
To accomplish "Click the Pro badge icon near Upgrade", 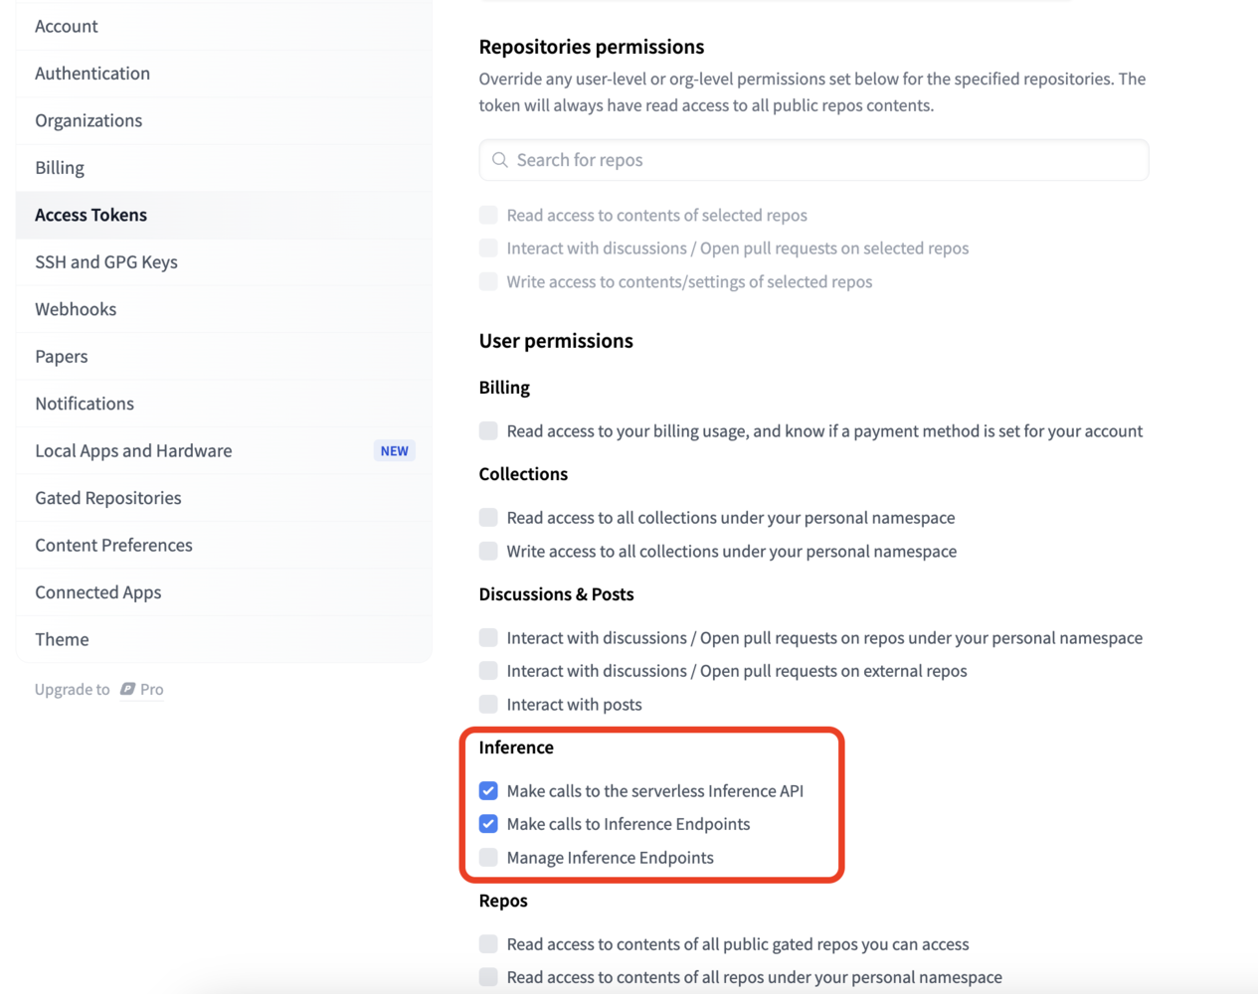I will 127,689.
